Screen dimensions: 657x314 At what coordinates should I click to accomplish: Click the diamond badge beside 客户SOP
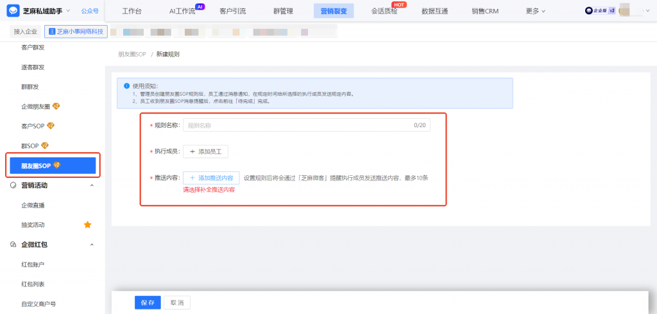coord(51,125)
